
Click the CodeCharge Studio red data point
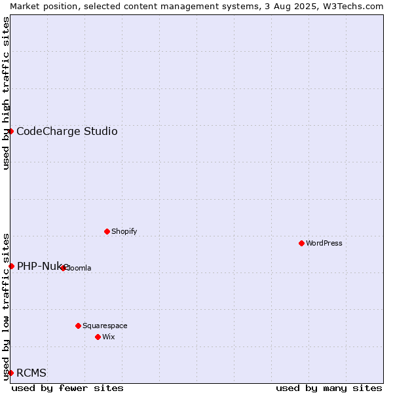tap(10, 132)
